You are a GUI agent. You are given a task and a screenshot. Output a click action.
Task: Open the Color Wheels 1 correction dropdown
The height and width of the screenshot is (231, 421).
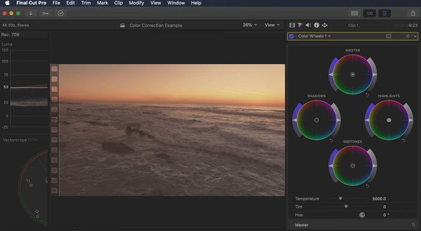[x=315, y=36]
